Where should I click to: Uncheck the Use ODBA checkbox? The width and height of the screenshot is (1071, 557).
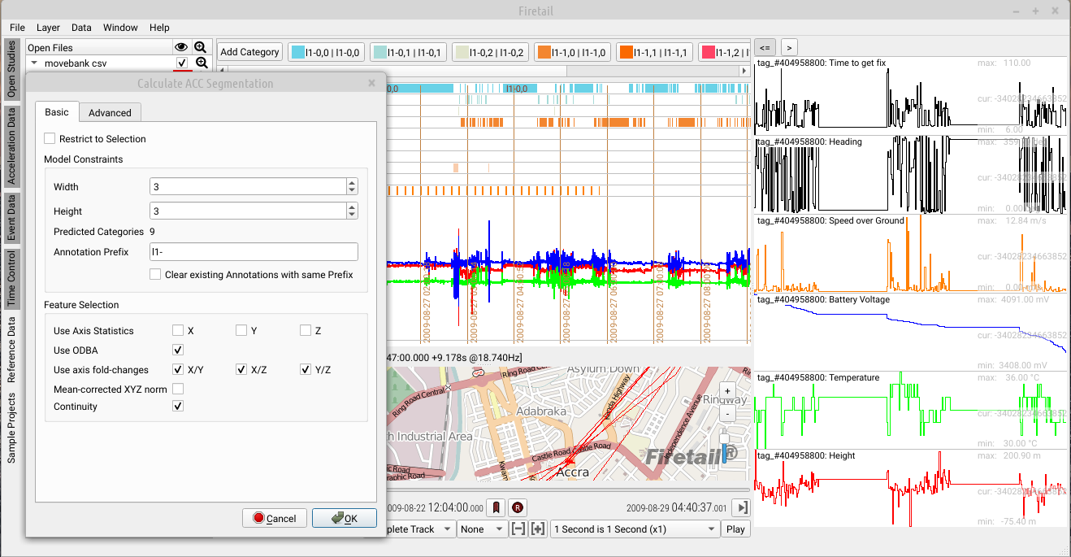178,350
